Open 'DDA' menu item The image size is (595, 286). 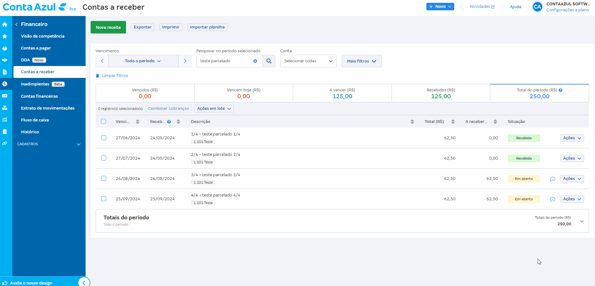point(25,60)
